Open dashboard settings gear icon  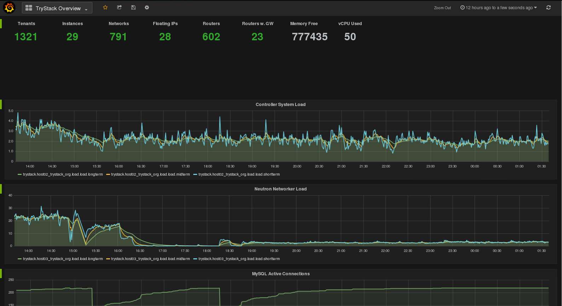147,7
